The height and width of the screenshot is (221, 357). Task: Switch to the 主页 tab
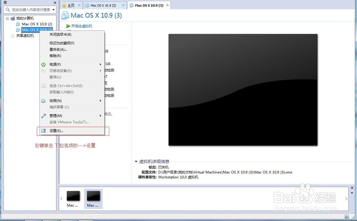click(71, 5)
